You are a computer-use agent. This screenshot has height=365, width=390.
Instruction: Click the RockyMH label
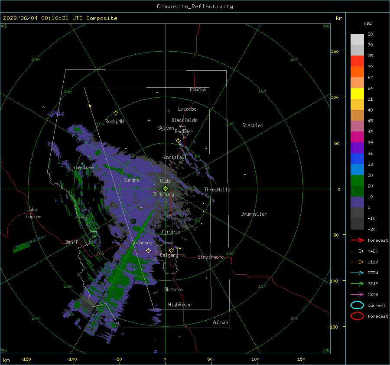pyautogui.click(x=114, y=122)
